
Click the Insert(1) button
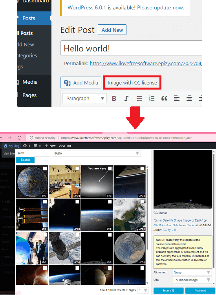click(168, 291)
